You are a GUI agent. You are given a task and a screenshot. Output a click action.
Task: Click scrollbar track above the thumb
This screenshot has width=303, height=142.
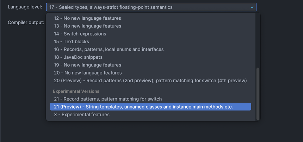(x=258, y=39)
